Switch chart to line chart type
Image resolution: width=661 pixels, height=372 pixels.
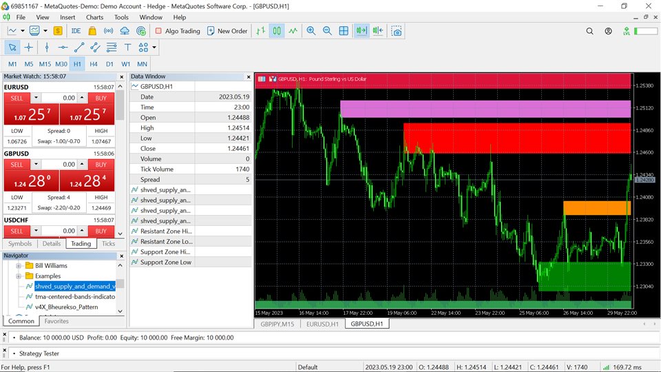(293, 31)
